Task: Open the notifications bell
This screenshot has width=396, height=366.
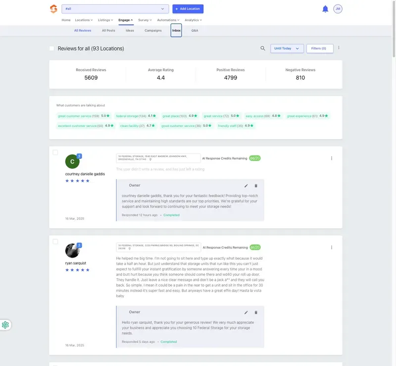Action: pos(325,9)
